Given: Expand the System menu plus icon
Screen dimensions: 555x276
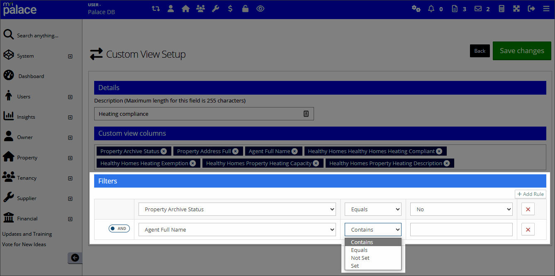Looking at the screenshot, I should click(70, 56).
